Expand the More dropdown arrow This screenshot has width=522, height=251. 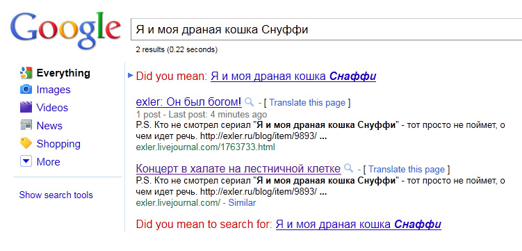pyautogui.click(x=26, y=162)
